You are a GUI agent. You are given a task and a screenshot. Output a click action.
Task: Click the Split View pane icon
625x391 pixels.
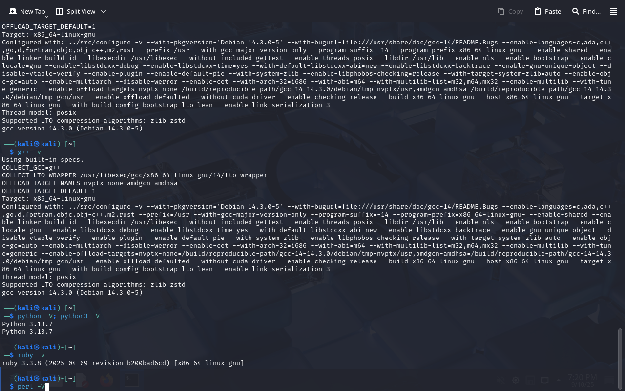[60, 11]
